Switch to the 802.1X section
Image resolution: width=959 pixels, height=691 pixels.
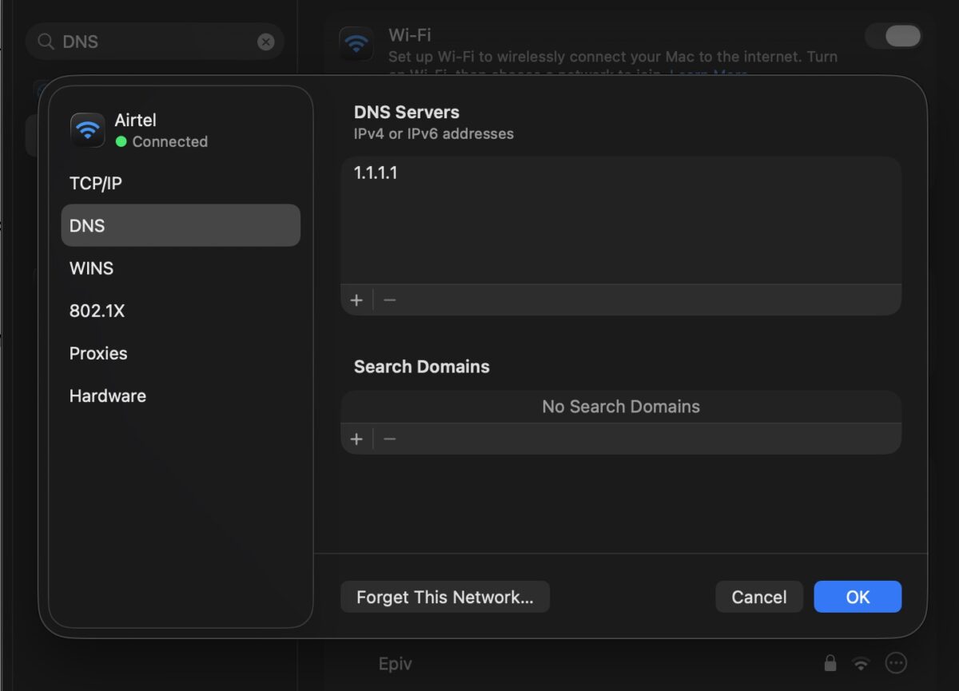point(97,311)
